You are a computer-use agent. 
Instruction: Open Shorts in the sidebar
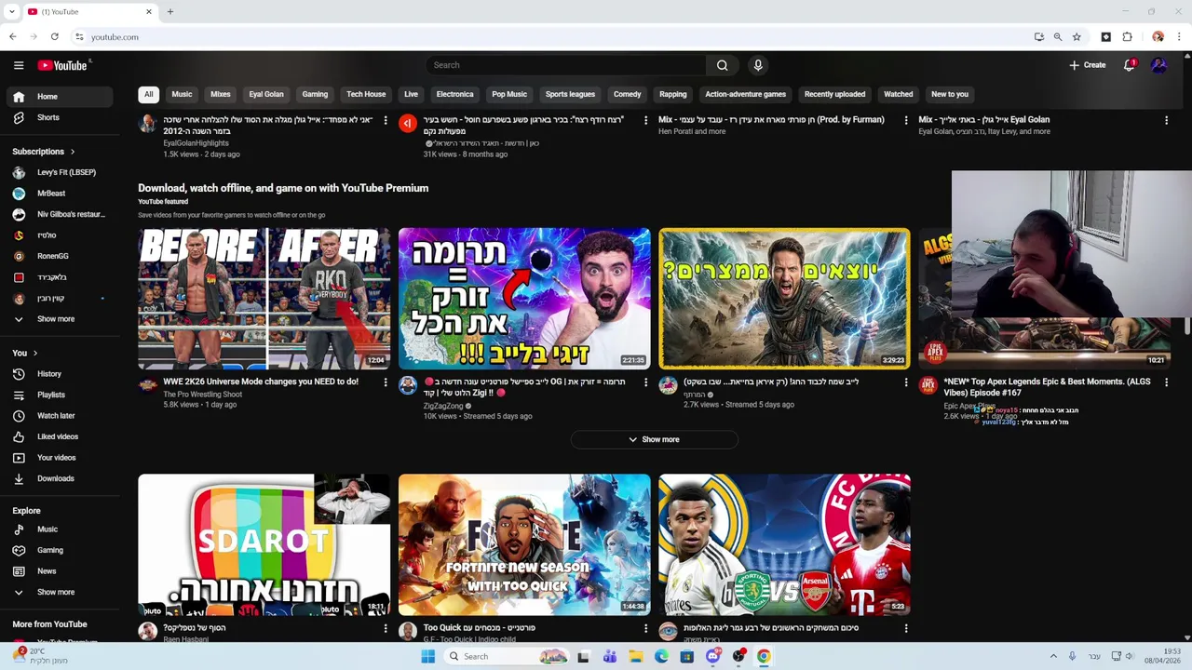coord(61,118)
